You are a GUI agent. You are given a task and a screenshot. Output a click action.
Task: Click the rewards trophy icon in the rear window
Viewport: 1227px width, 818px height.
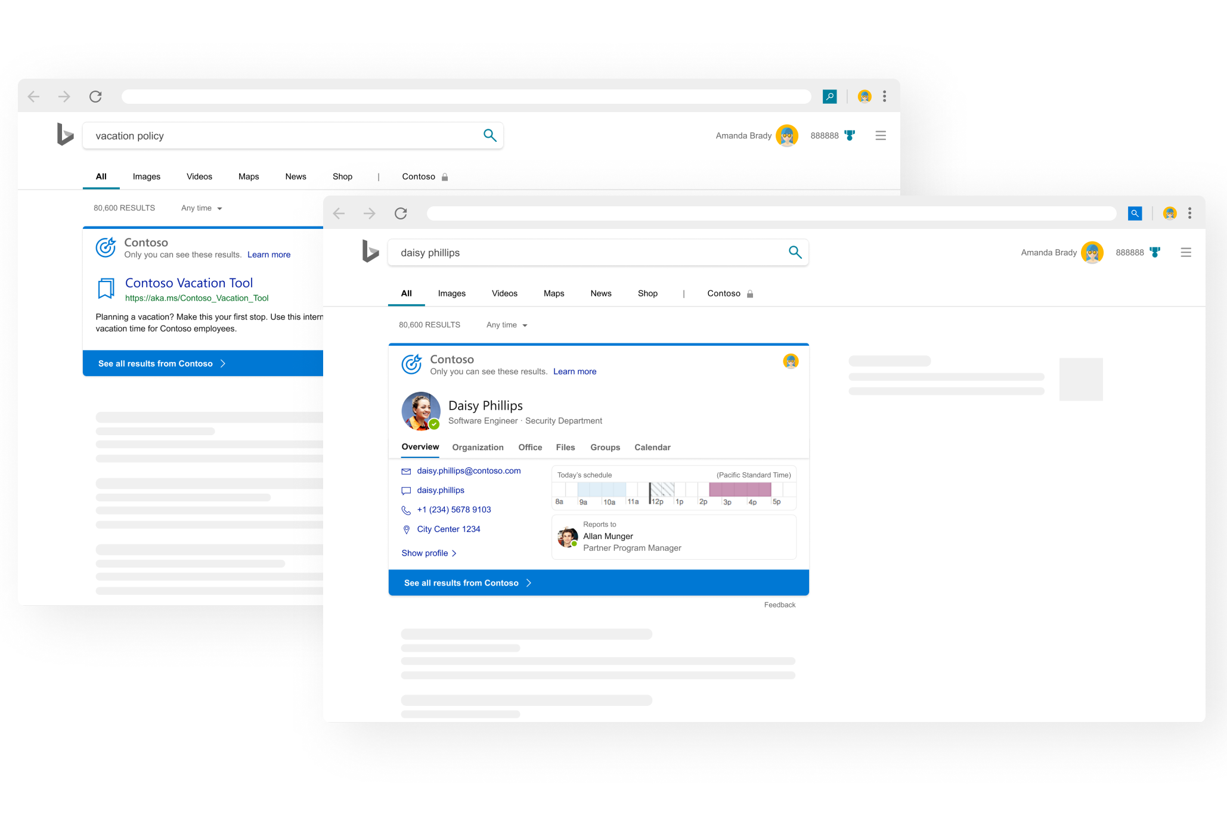pyautogui.click(x=850, y=135)
